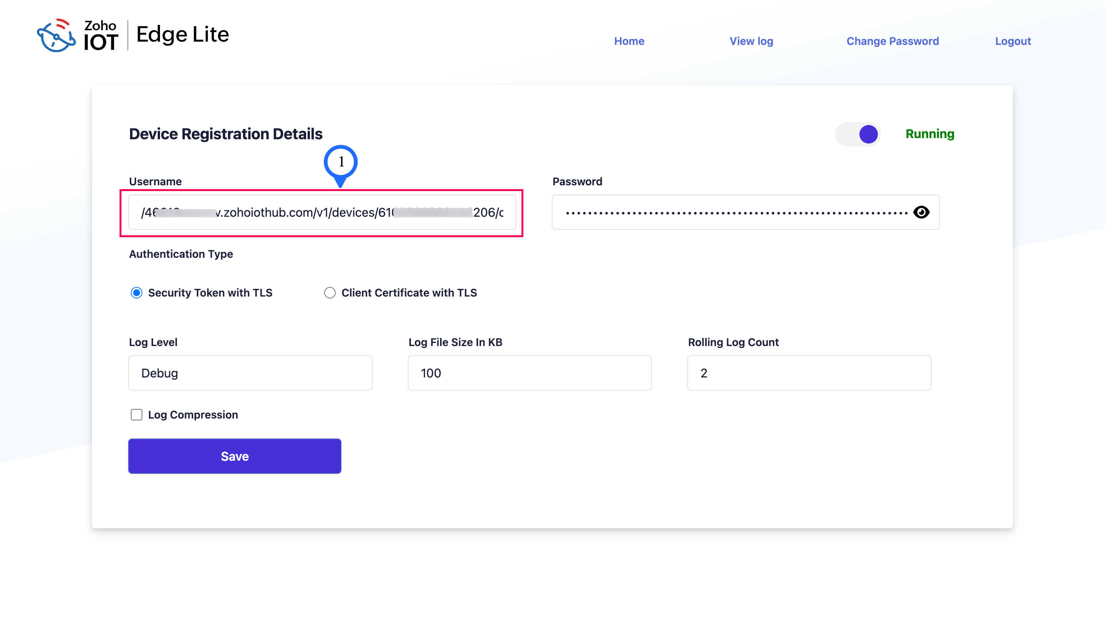Open the Log Level dropdown
Viewport: 1105px width, 623px height.
click(250, 373)
